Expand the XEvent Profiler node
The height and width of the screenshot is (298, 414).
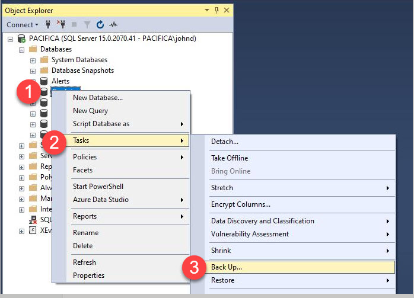pyautogui.click(x=22, y=231)
